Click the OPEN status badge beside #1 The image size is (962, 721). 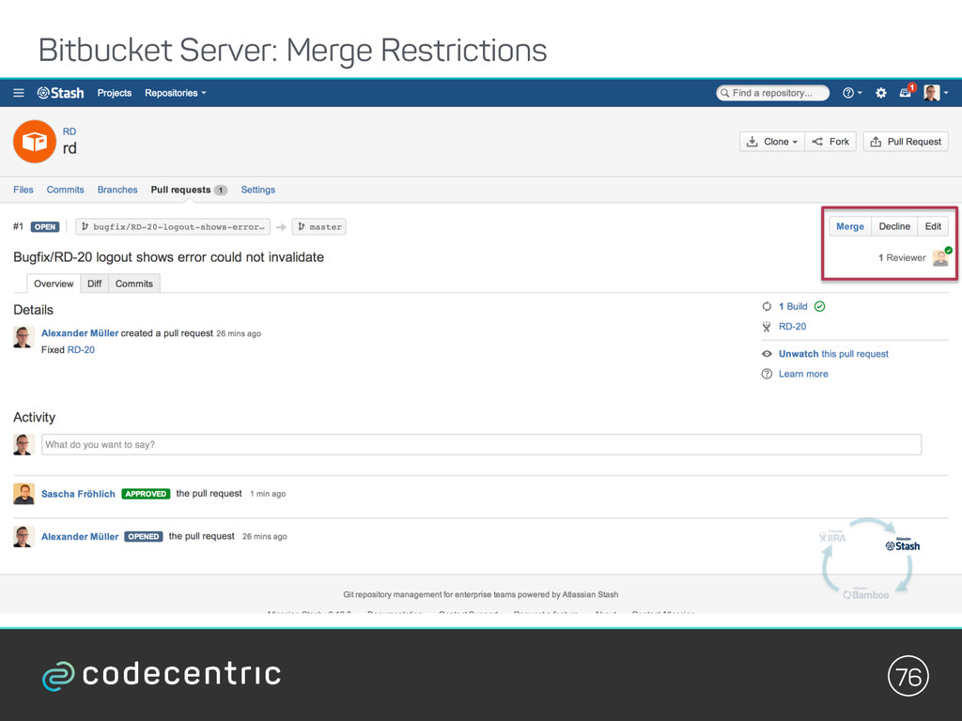click(x=45, y=227)
